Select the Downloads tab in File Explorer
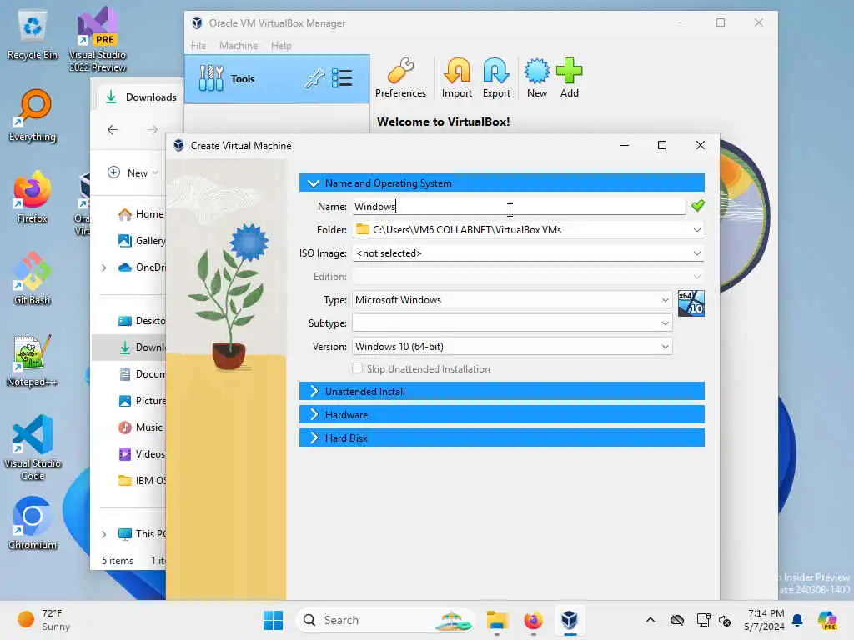 tap(140, 97)
